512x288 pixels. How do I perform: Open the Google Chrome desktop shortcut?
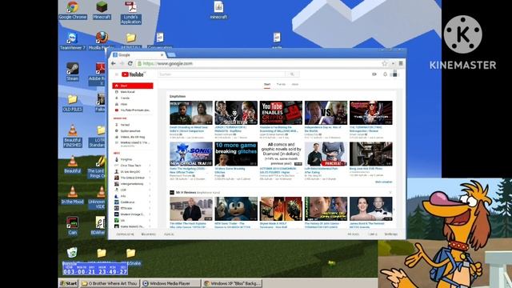pos(73,7)
